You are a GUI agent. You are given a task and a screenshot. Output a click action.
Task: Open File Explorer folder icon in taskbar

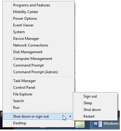tap(80, 124)
